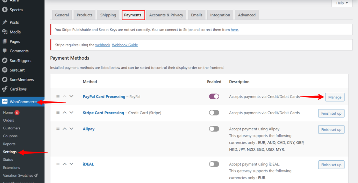Move Alipay up in the list
The image size is (358, 183).
(65, 129)
